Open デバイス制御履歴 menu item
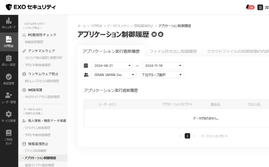Viewport: 269px width, 167px height. tap(36, 151)
